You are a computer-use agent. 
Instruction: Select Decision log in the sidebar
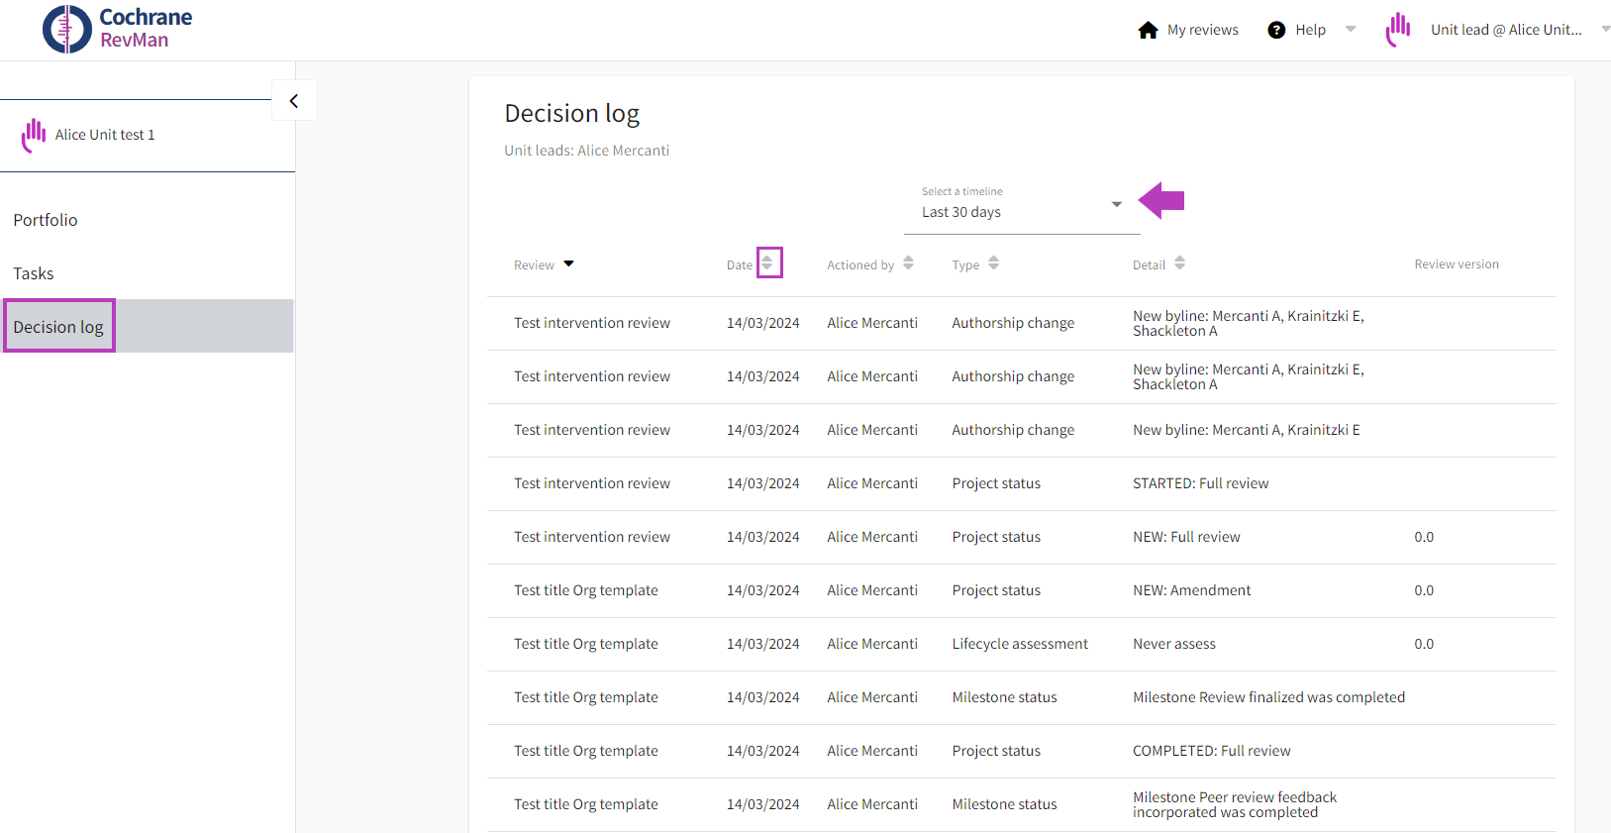(x=58, y=327)
